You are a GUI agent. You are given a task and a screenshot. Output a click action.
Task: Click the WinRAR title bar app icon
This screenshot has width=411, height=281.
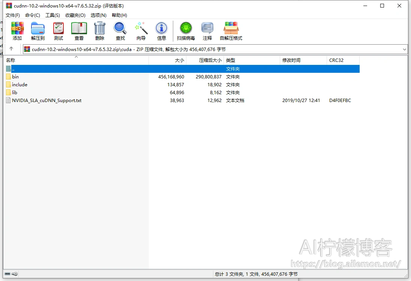pyautogui.click(x=9, y=6)
